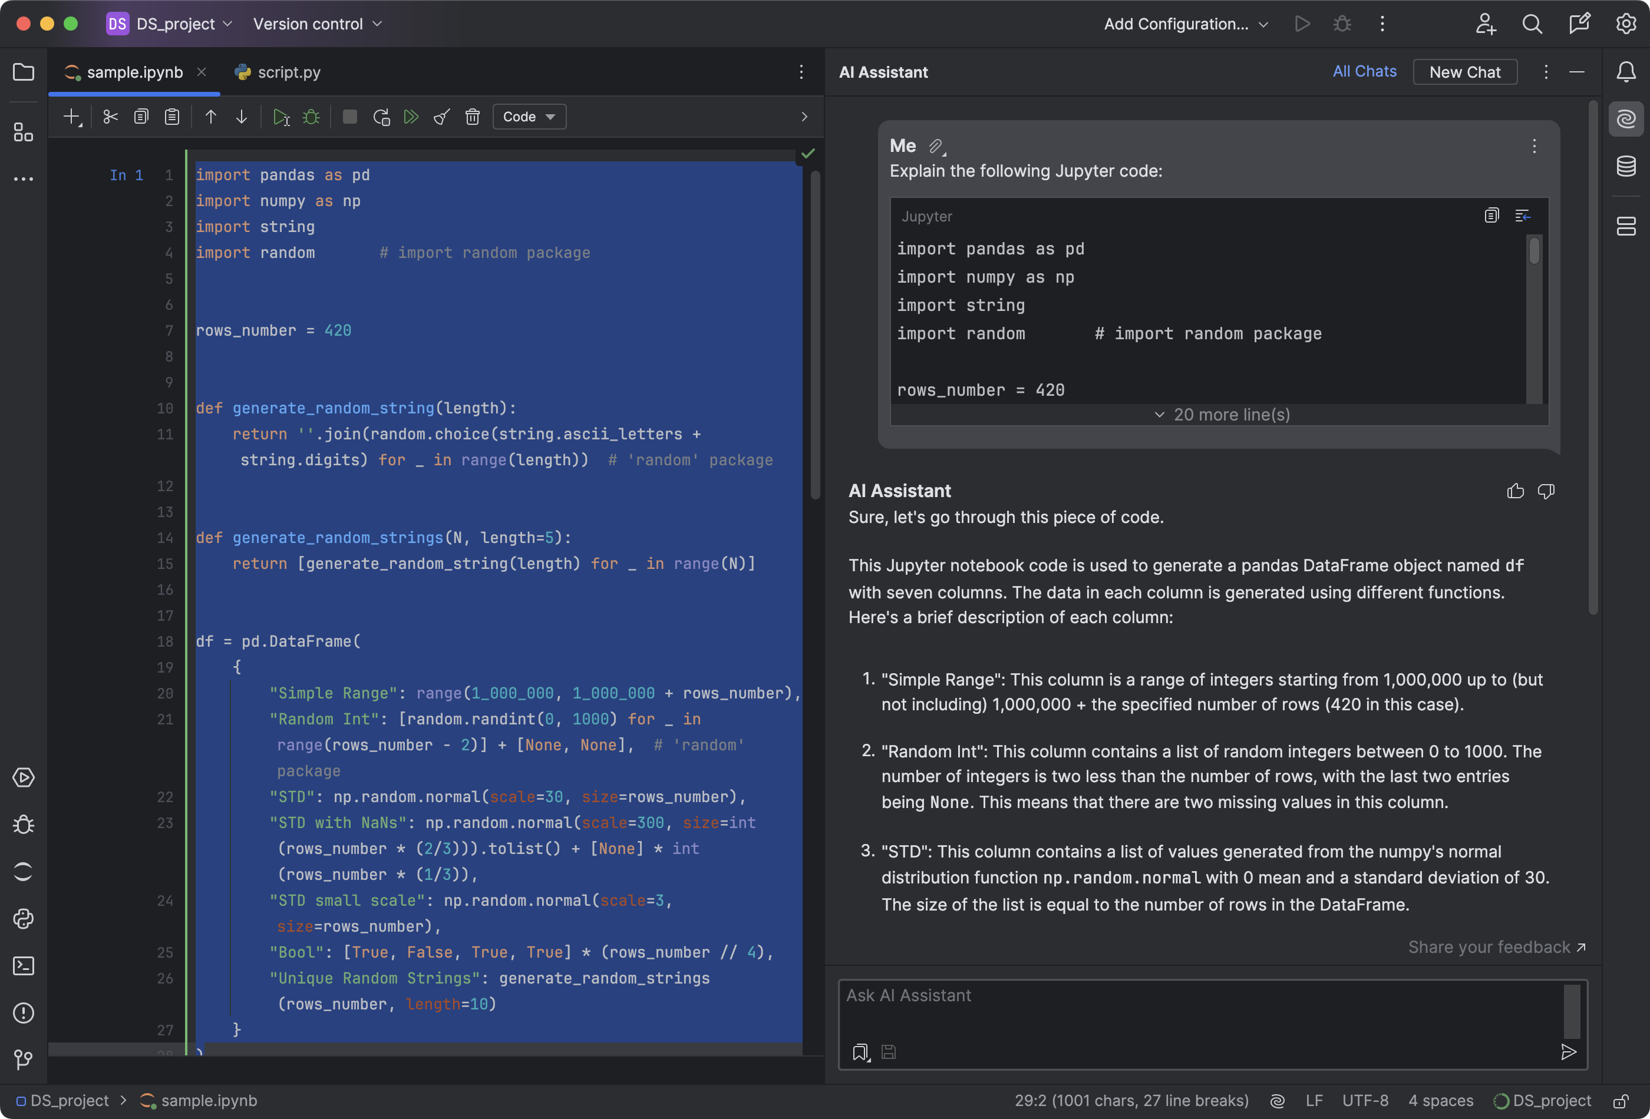Click the Cut Cell scissors icon
This screenshot has height=1119, width=1650.
(110, 117)
